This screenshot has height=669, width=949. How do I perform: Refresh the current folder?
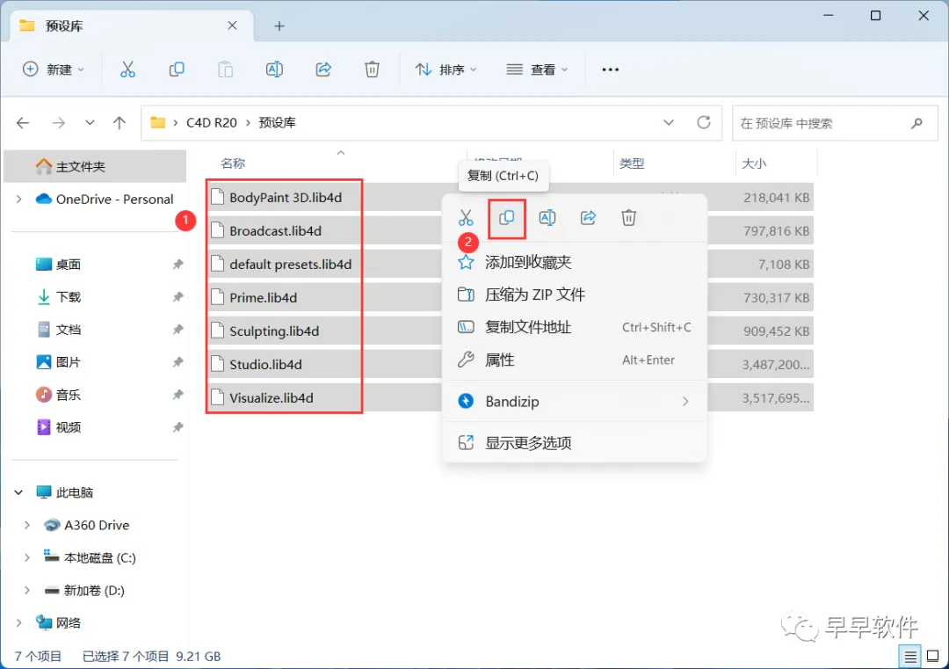pos(703,123)
